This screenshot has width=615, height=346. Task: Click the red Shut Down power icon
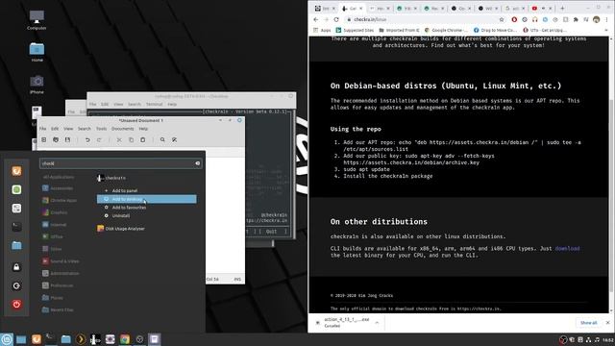pos(16,304)
